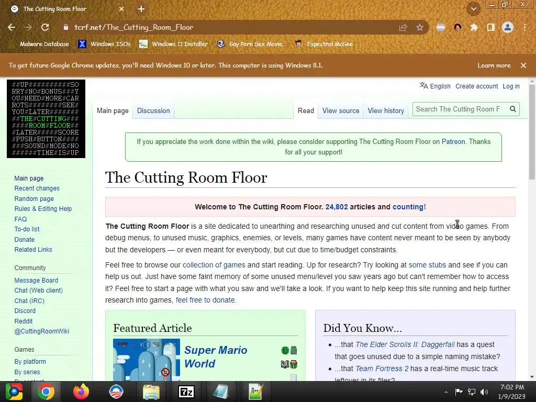Change language via English selector
Image resolution: width=536 pixels, height=402 pixels.
[x=435, y=86]
